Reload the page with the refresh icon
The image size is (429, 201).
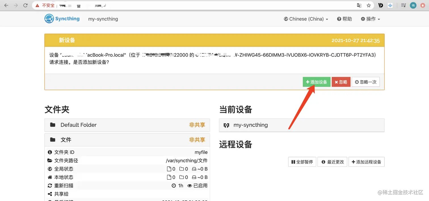coord(26,5)
